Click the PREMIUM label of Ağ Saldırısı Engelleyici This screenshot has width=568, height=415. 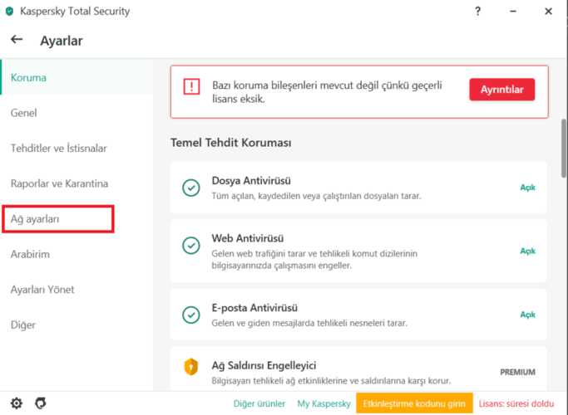pos(517,372)
